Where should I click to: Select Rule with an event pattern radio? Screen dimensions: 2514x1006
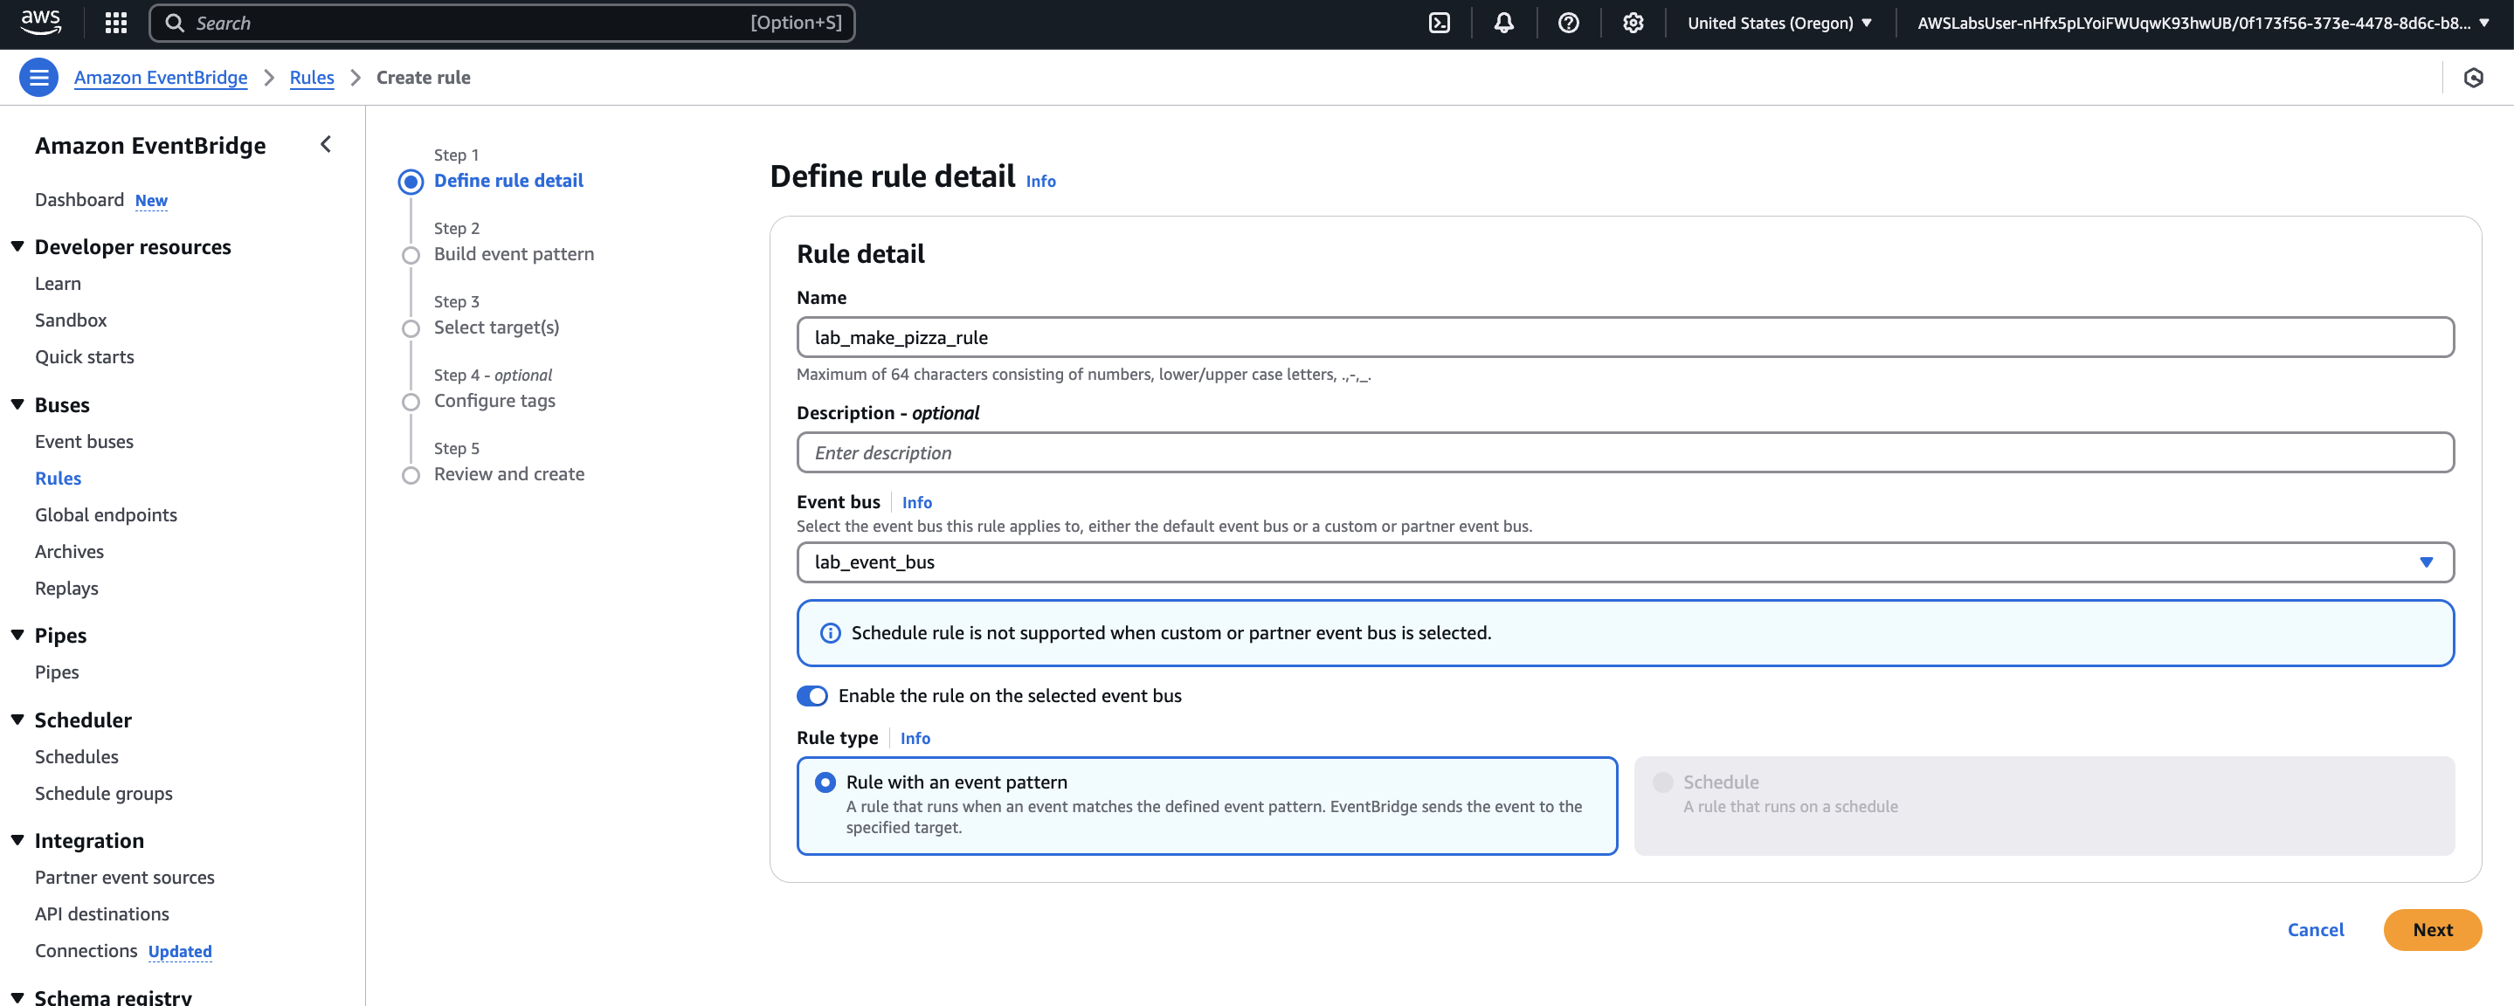click(x=825, y=782)
